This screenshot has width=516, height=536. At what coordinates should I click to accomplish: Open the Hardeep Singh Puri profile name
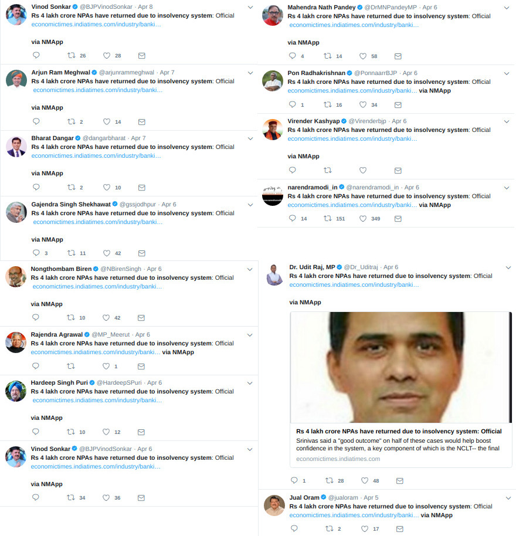coord(59,382)
